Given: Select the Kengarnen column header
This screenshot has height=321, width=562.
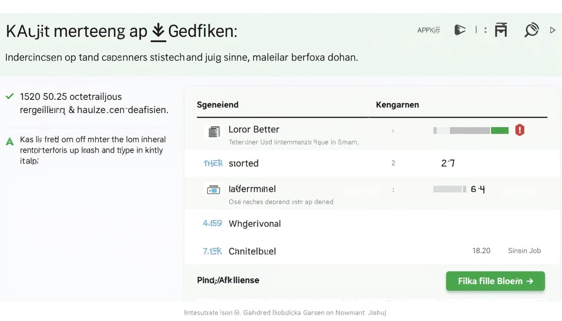Looking at the screenshot, I should (397, 105).
